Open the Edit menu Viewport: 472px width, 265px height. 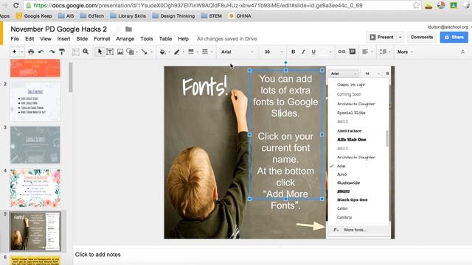click(x=29, y=39)
